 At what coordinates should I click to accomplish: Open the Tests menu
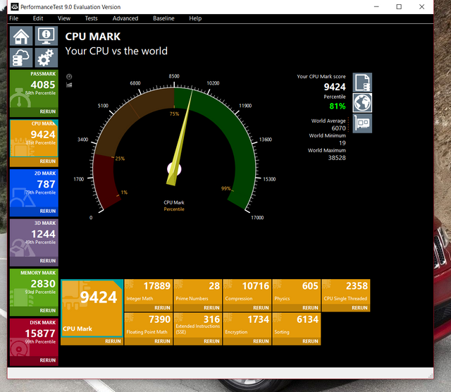91,18
